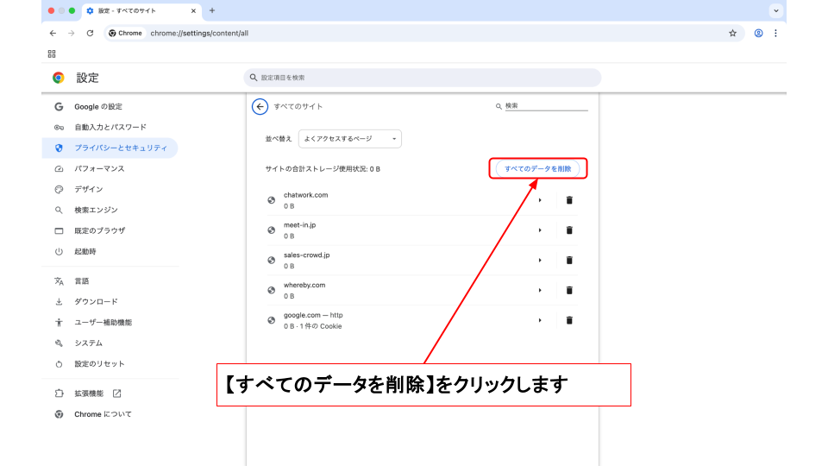Image resolution: width=828 pixels, height=466 pixels.
Task: Open the tab search chevron in the tab strip
Action: pos(776,10)
